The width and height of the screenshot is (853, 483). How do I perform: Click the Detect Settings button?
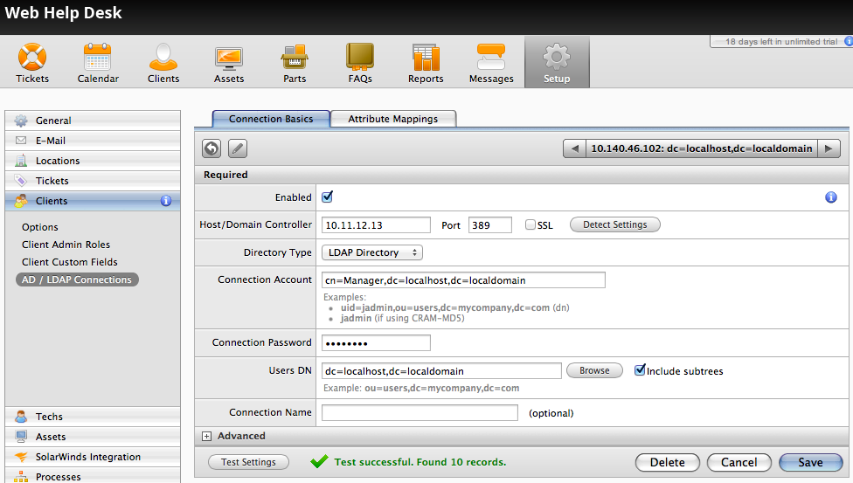pyautogui.click(x=614, y=224)
